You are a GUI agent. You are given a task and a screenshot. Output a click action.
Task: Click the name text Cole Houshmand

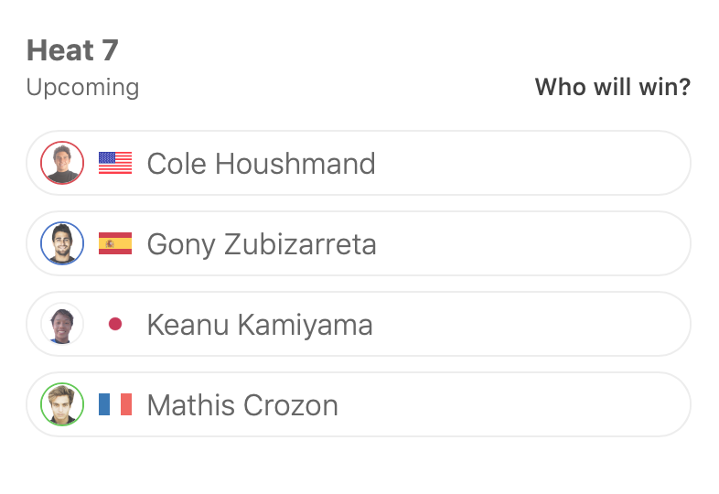tap(261, 164)
